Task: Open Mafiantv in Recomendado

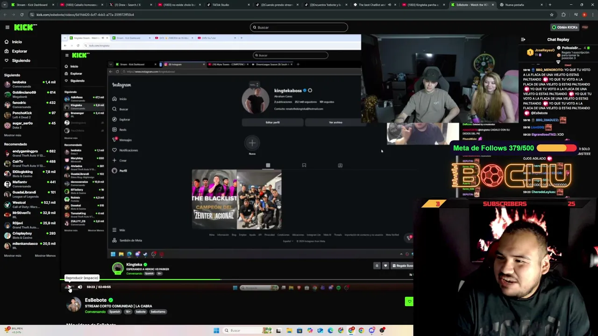Action: (29, 184)
